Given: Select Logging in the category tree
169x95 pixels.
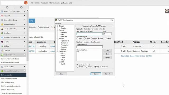Looking at the screenshot, I should [x=64, y=28].
